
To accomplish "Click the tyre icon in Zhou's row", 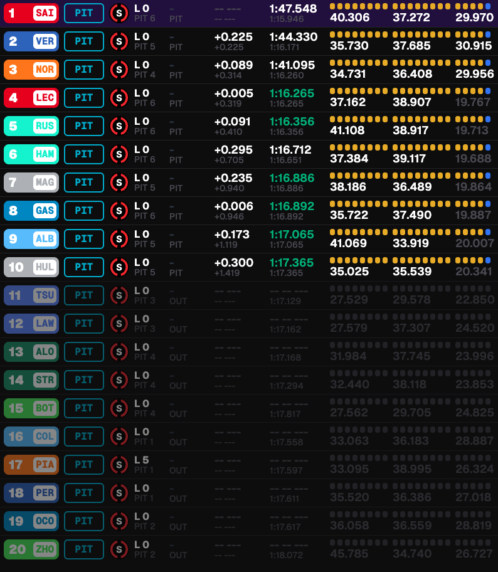I will [119, 549].
